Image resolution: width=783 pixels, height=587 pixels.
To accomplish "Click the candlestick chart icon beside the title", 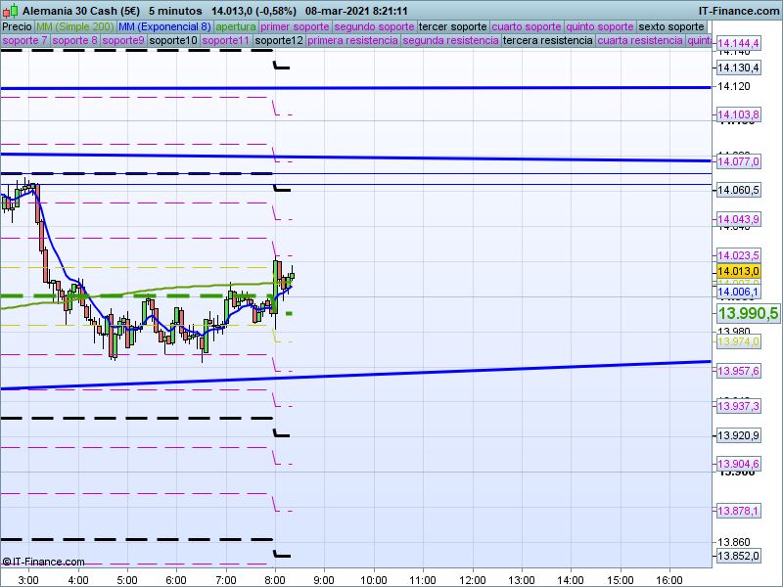I will [x=10, y=10].
